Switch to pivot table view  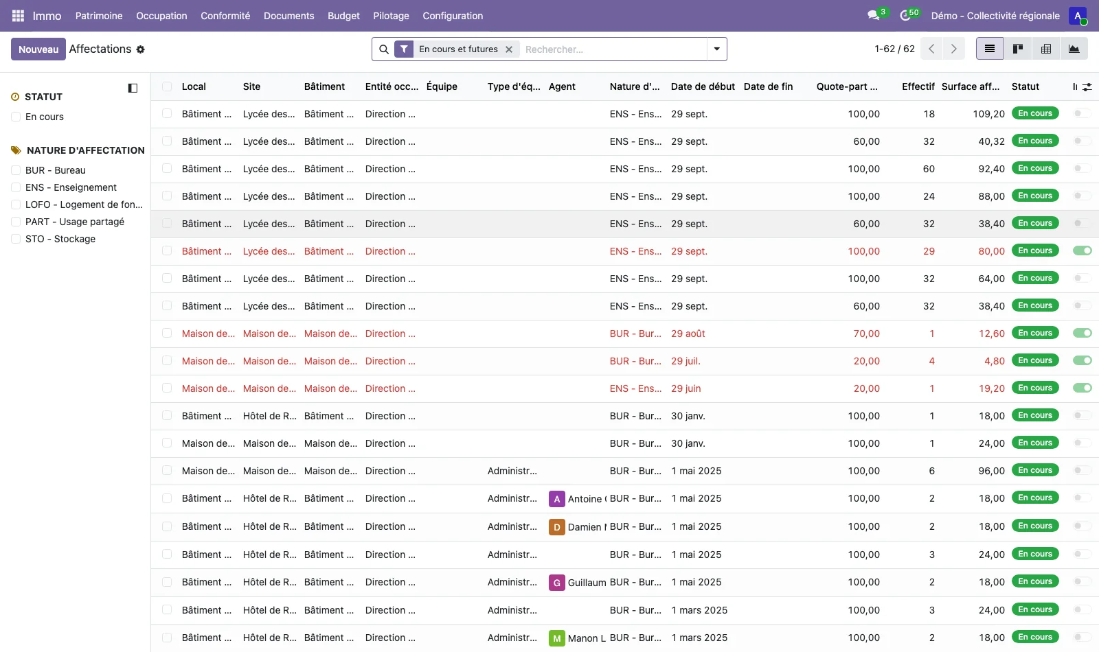tap(1046, 49)
